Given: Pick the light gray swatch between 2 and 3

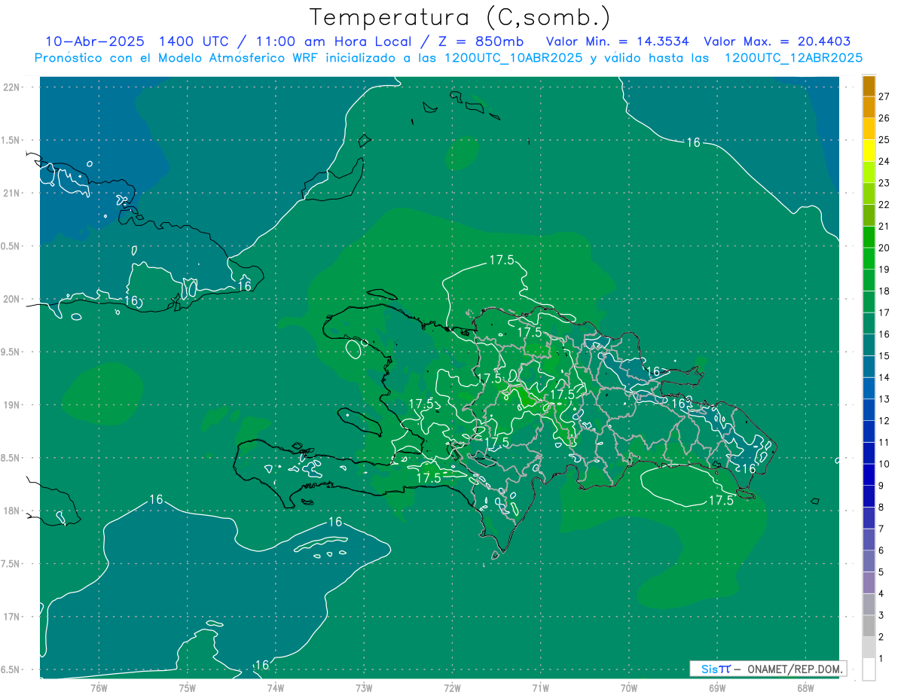Looking at the screenshot, I should tap(869, 626).
